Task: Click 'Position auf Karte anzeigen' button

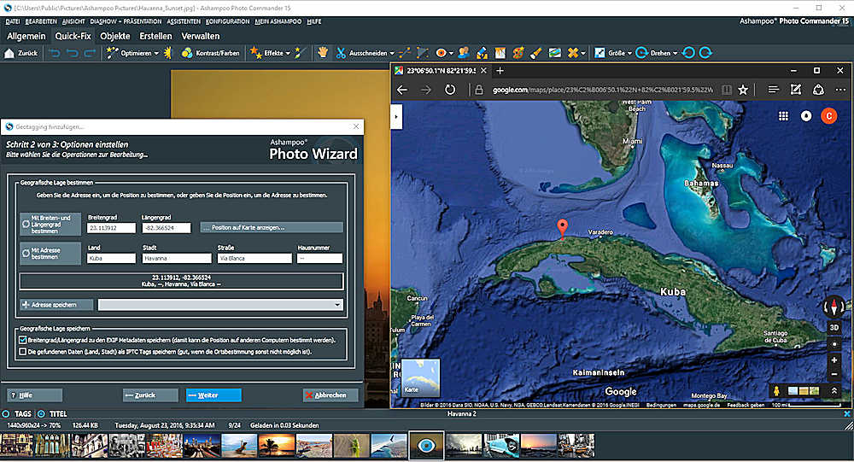Action: coord(272,228)
